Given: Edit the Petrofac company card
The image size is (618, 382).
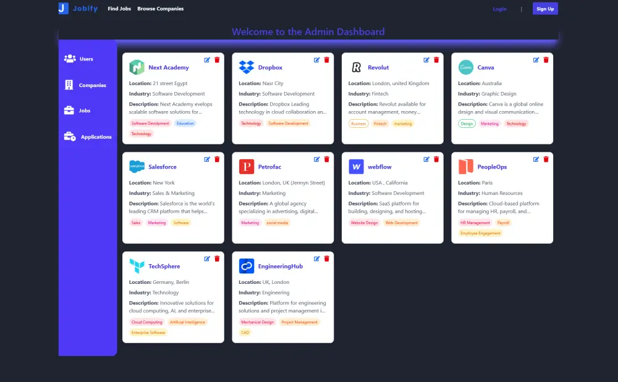Looking at the screenshot, I should 316,159.
